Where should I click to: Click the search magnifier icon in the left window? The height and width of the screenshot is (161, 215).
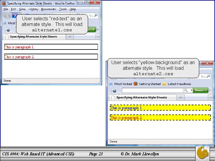[x=96, y=15]
